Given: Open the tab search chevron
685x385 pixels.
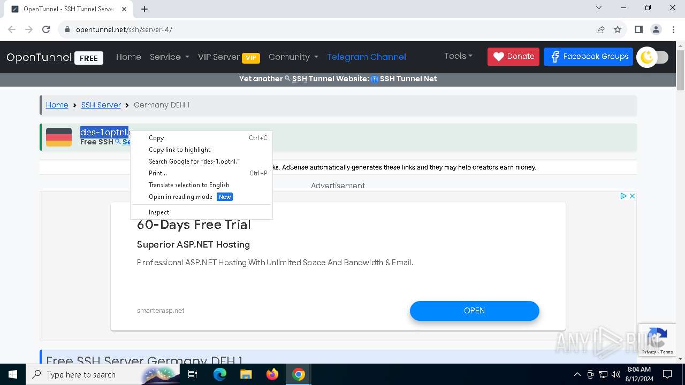Looking at the screenshot, I should pos(599,7).
